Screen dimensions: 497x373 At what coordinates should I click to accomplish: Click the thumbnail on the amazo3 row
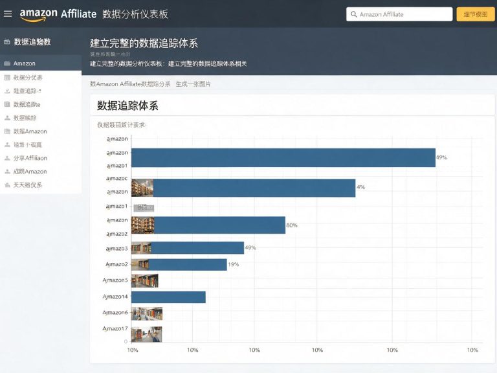coord(141,248)
